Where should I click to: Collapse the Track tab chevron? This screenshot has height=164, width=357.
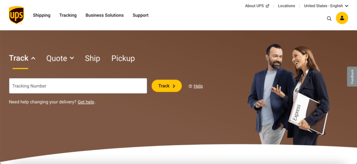coord(33,58)
